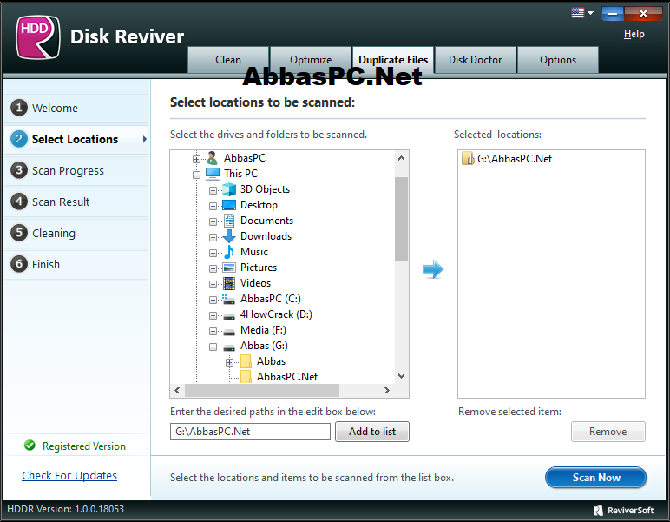Click the path edit box
This screenshot has width=670, height=522.
(250, 432)
